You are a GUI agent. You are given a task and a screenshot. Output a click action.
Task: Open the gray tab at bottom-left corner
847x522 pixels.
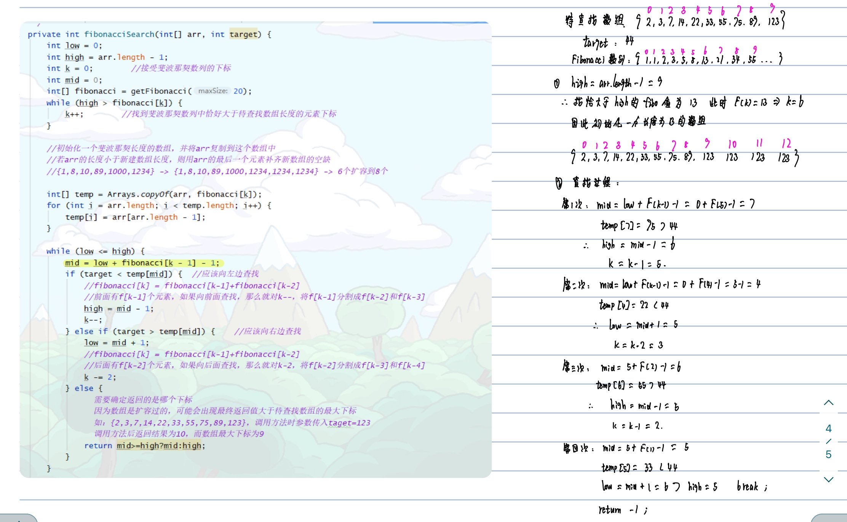point(19,518)
